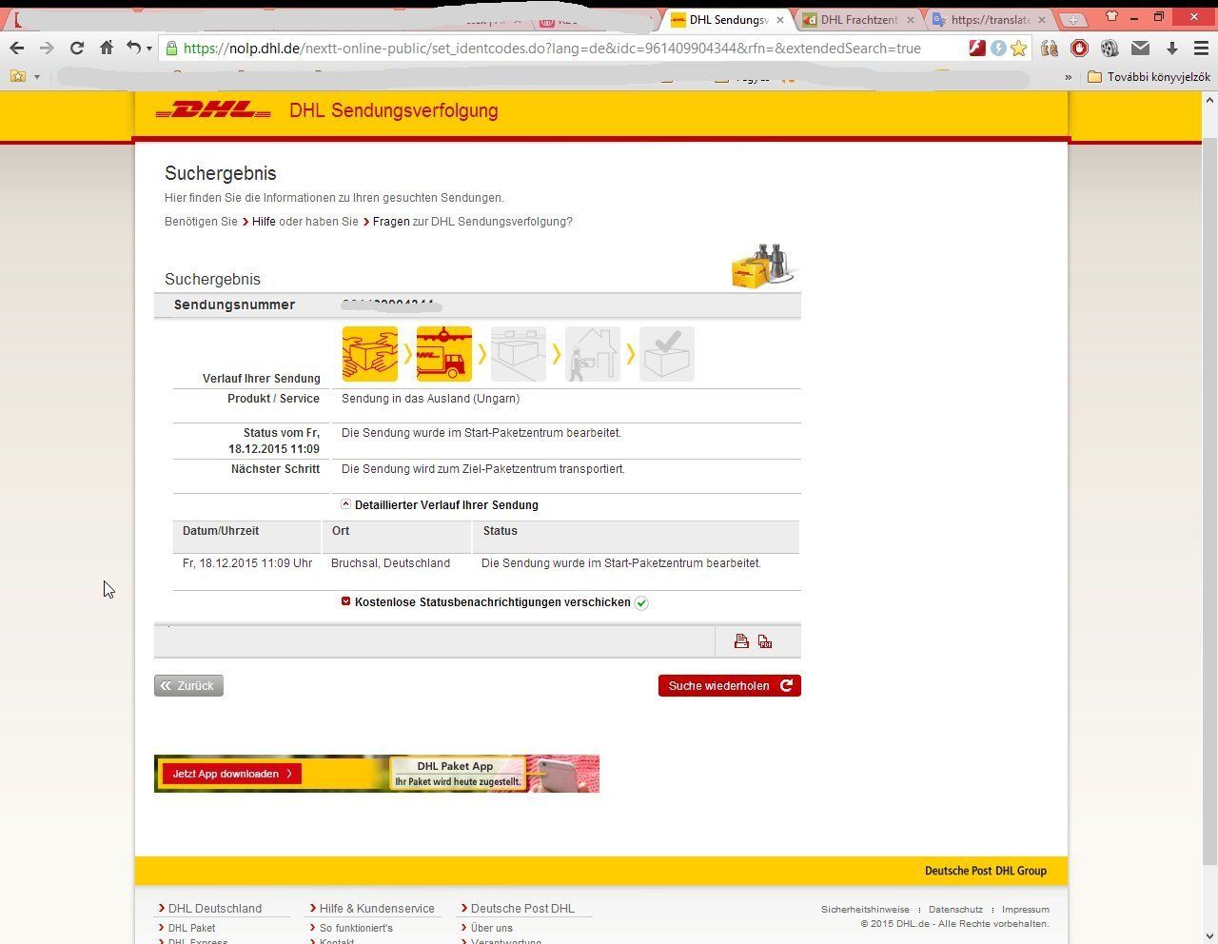Click the Hilfe link
Screen dimensions: 1218x944
(264, 222)
